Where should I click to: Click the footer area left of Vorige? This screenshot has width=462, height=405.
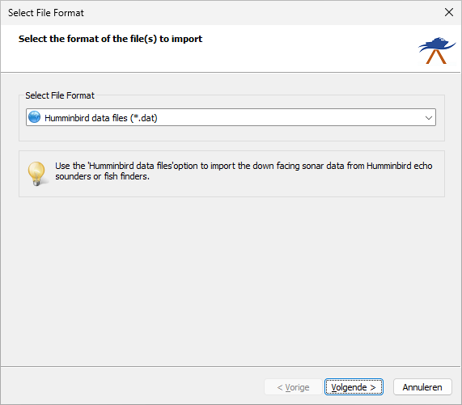point(133,386)
